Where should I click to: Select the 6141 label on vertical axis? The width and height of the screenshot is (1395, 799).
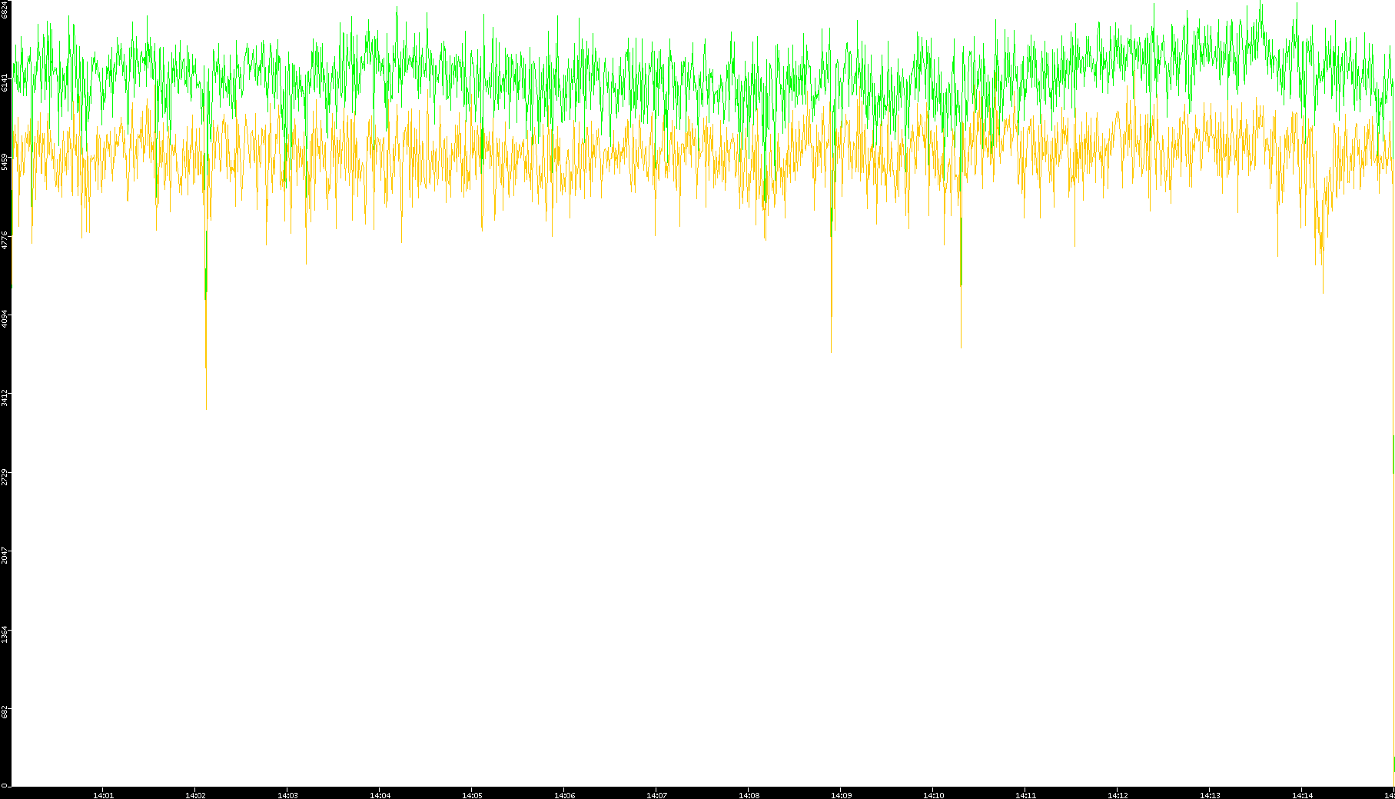point(5,82)
